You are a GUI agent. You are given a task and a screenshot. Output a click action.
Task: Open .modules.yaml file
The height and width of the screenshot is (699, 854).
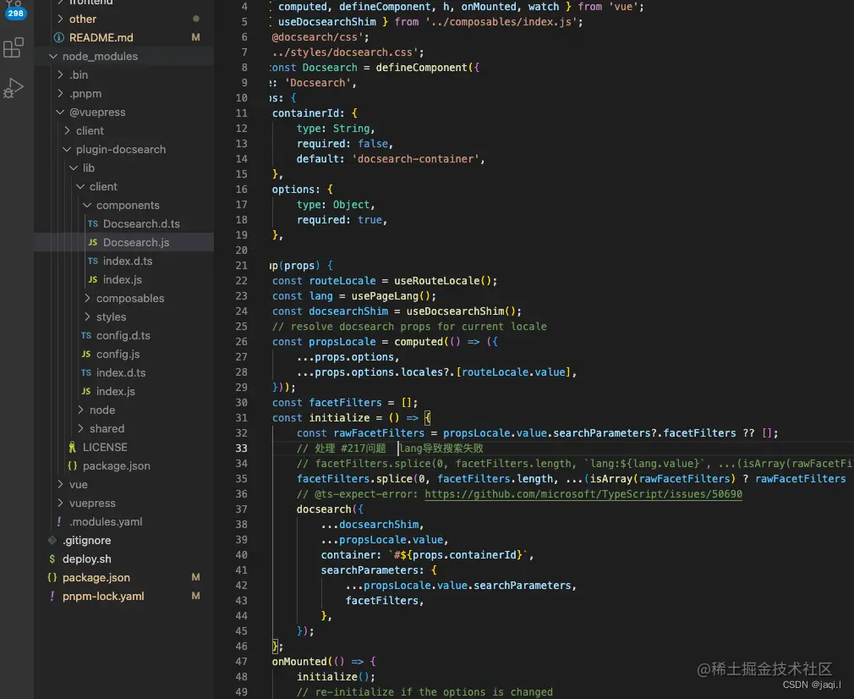[106, 522]
